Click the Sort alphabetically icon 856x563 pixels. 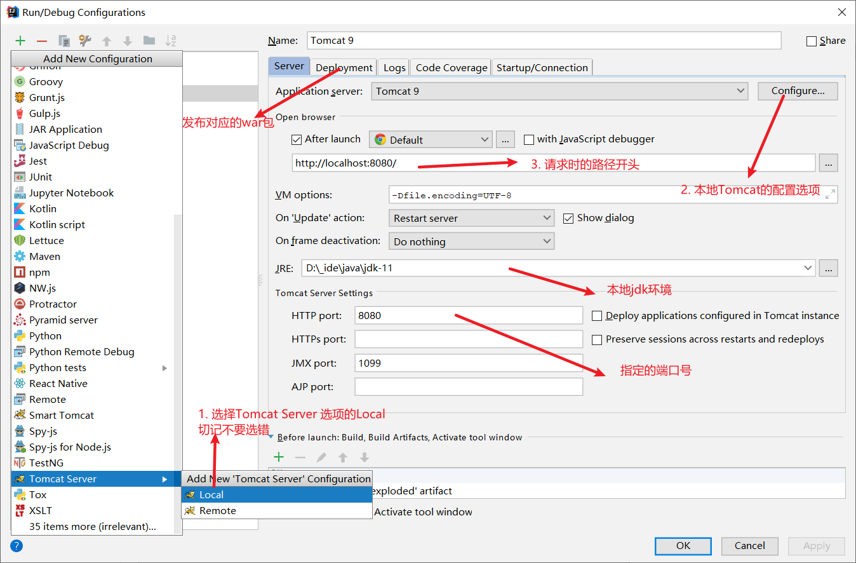point(171,41)
